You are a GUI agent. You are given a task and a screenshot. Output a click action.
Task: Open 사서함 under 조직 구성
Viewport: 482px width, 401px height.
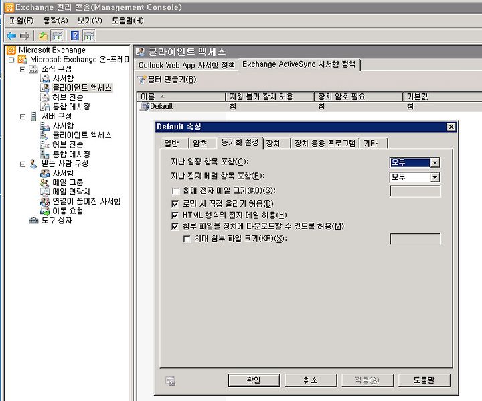click(x=64, y=78)
